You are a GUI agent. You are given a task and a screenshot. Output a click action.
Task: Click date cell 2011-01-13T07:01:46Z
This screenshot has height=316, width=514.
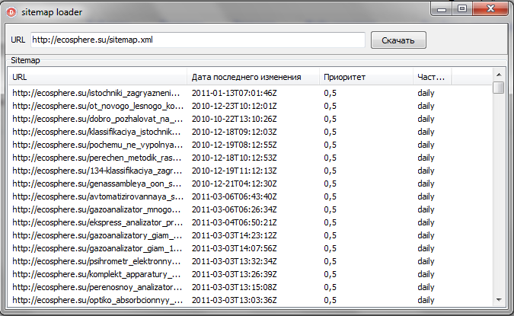234,93
